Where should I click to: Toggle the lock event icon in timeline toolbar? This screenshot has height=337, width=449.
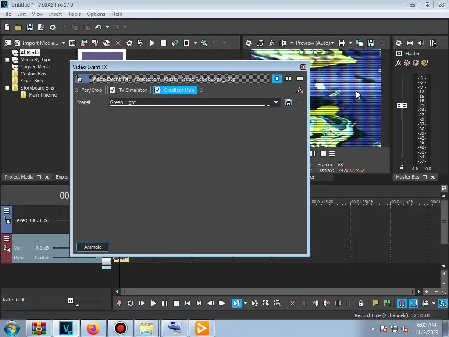click(361, 303)
